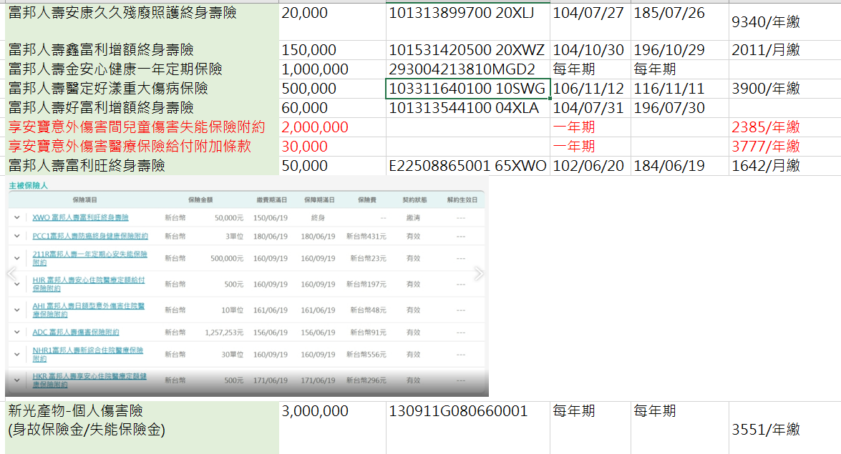This screenshot has width=841, height=454.
Task: Select the amount cell 1,000,000
Action: point(333,69)
